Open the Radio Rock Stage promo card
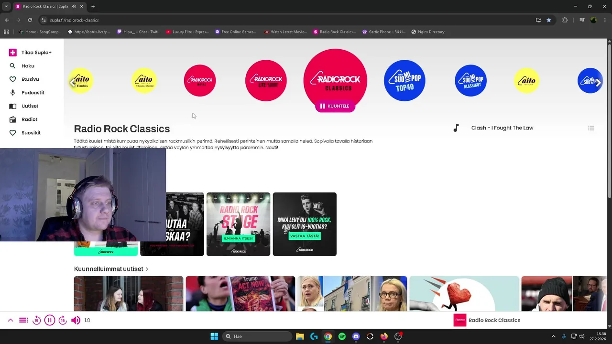 click(x=238, y=224)
